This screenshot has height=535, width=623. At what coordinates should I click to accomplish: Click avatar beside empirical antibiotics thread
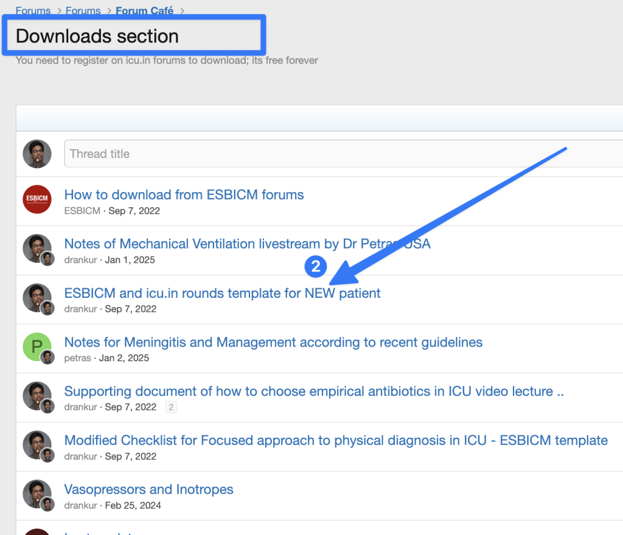point(37,396)
